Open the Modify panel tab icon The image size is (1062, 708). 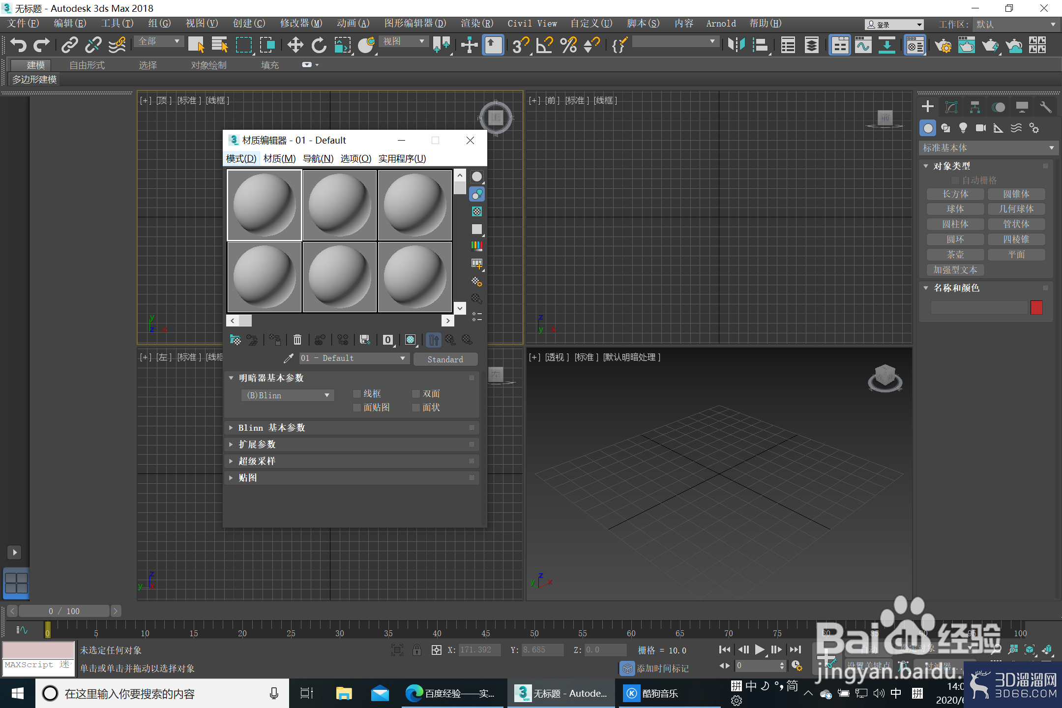(x=951, y=107)
